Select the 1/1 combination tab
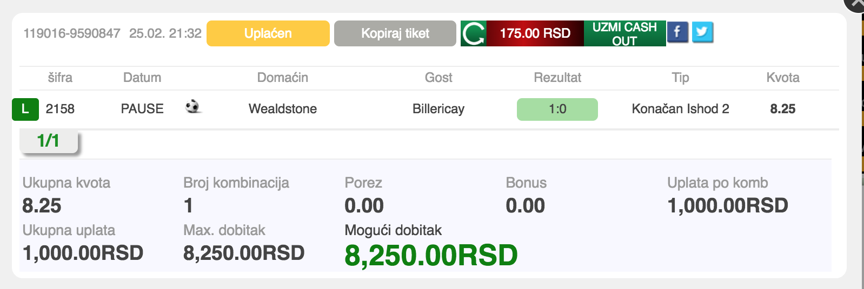Screen dimensions: 864x289 [49, 141]
